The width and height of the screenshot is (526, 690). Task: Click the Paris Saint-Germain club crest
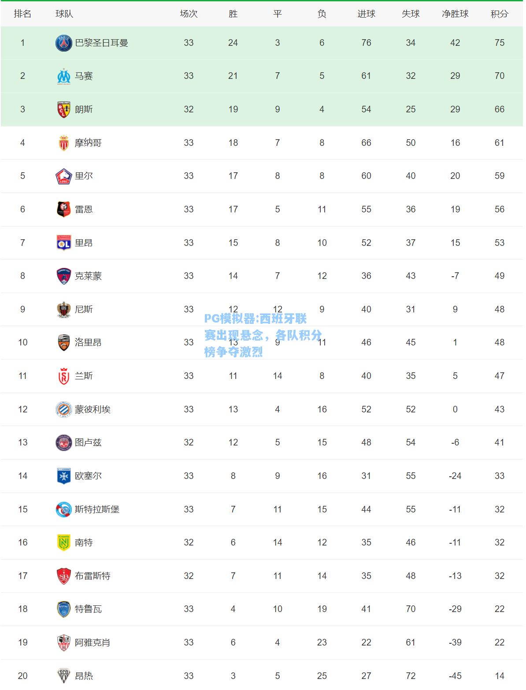click(64, 43)
